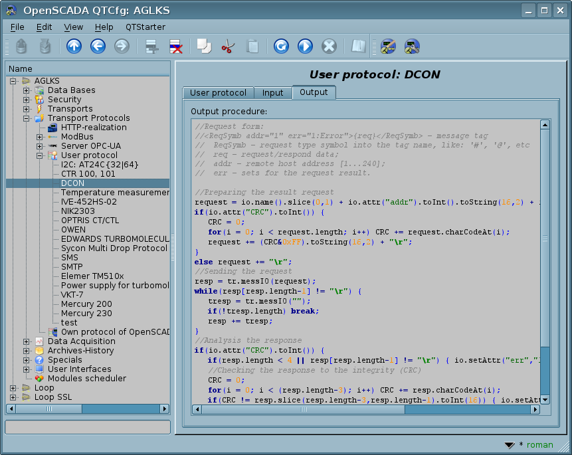Click the Delete item toolbar icon
The height and width of the screenshot is (455, 572).
pos(176,46)
